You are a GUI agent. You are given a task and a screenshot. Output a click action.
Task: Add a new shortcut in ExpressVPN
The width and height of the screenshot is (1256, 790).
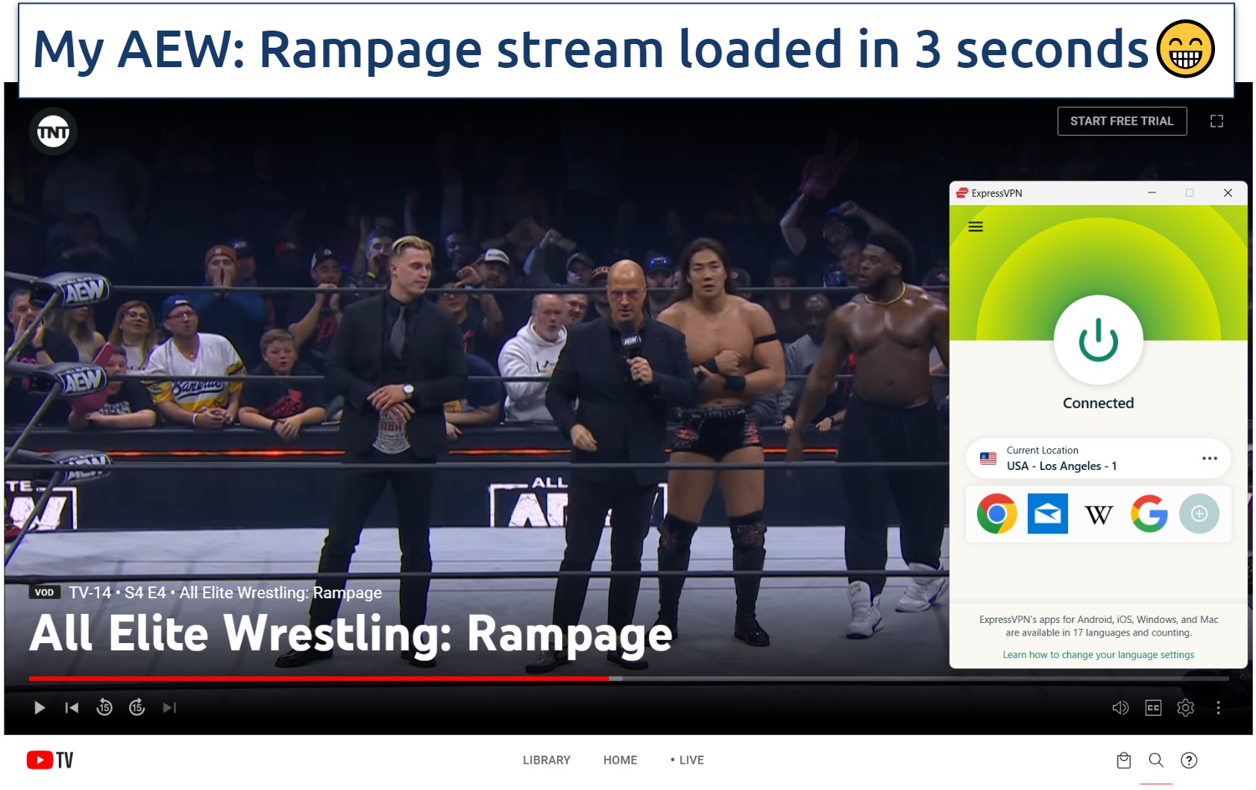point(1199,514)
